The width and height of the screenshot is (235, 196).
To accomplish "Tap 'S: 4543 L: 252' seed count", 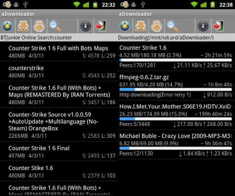I will pos(99,76).
